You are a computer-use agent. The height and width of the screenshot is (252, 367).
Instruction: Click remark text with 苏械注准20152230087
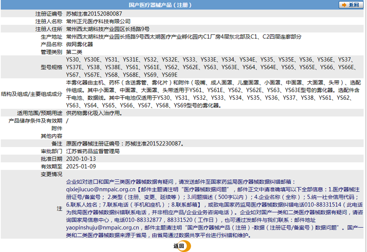[125, 143]
